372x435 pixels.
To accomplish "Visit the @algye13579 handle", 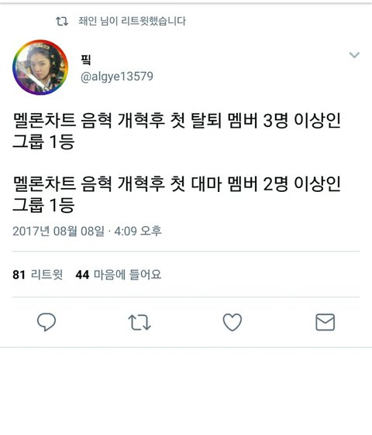I will pos(117,77).
